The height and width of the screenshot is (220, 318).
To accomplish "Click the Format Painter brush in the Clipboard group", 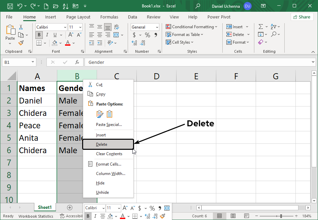I will (x=21, y=43).
